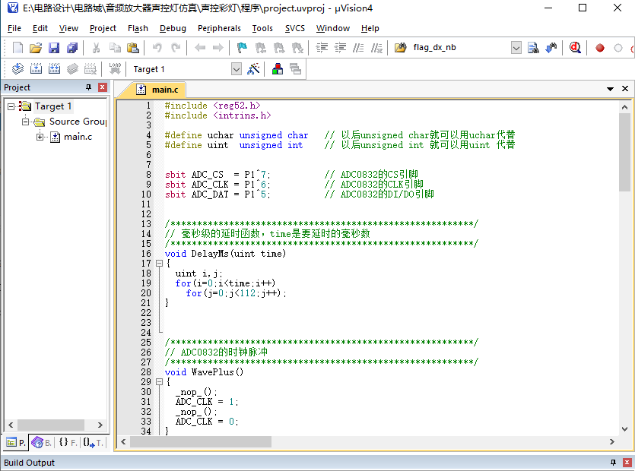Indent the selected lines

point(322,48)
